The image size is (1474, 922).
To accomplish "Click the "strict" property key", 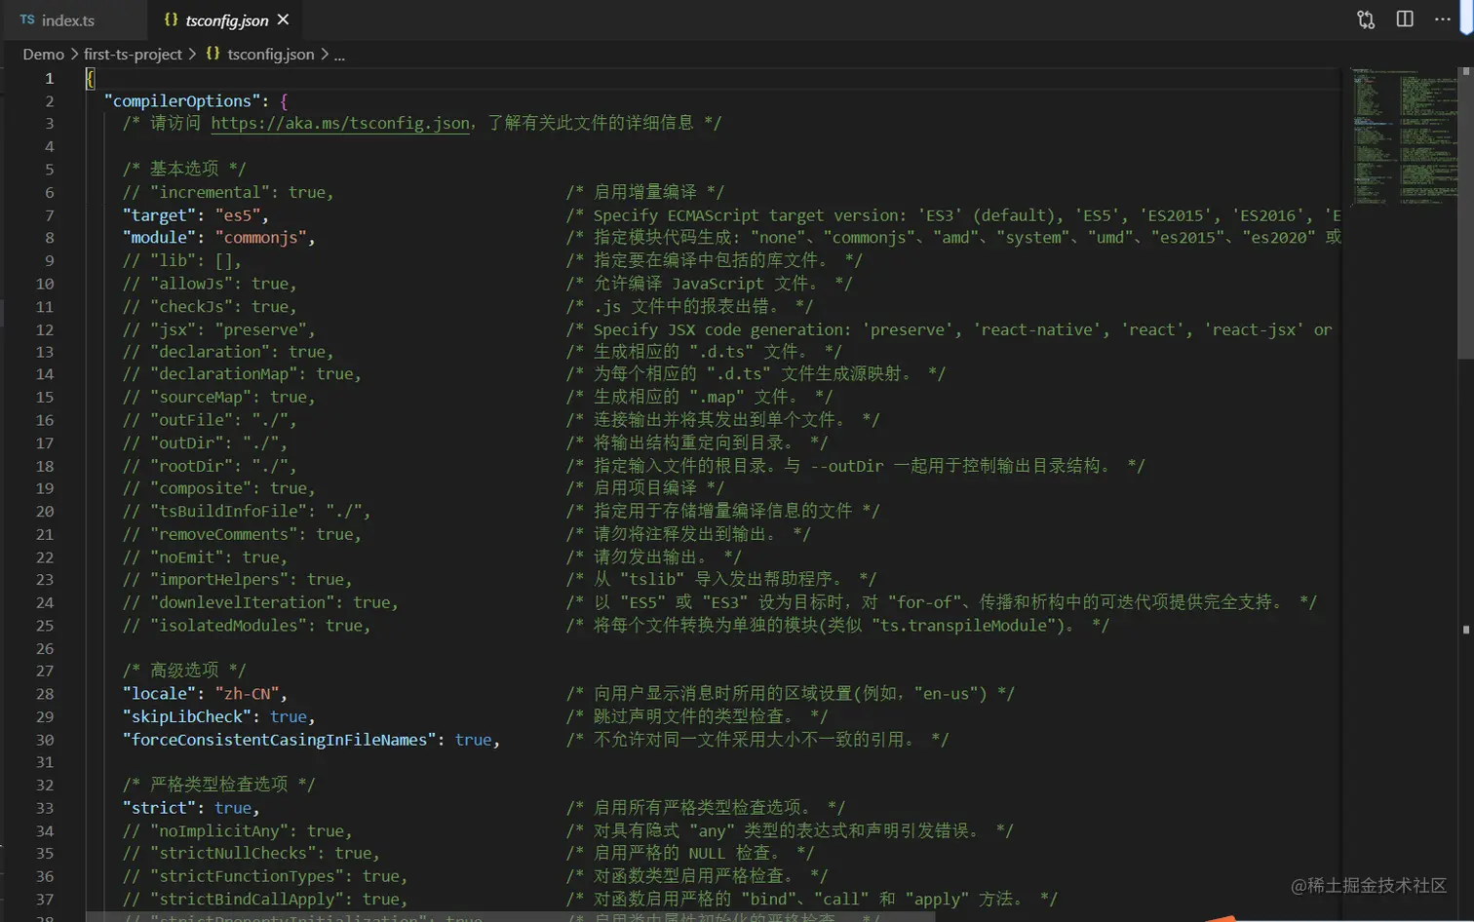I will pos(159,808).
